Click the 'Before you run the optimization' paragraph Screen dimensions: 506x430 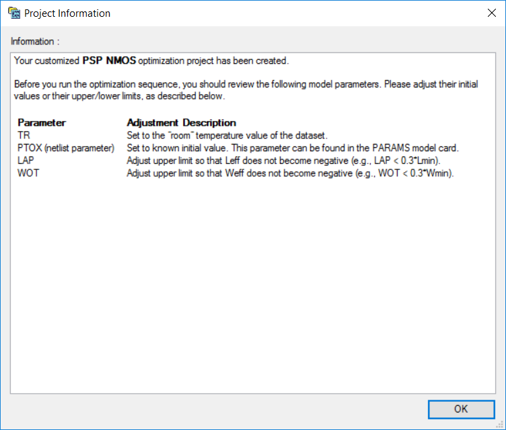pos(246,90)
